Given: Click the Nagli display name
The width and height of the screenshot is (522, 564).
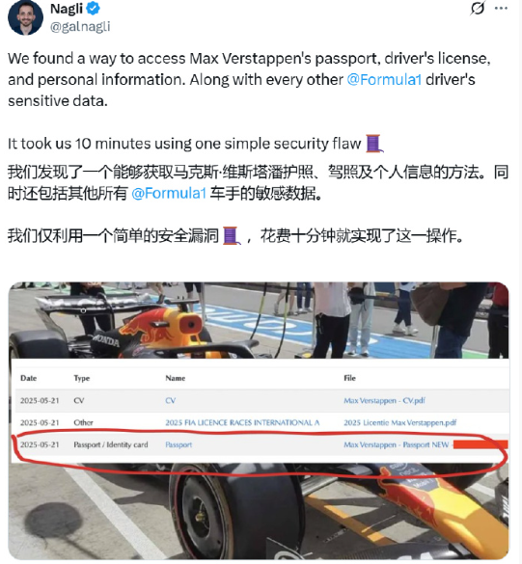Looking at the screenshot, I should click(67, 9).
